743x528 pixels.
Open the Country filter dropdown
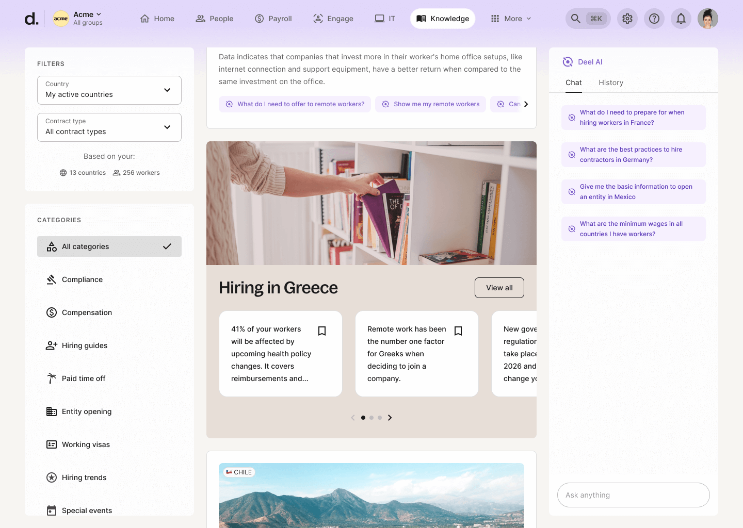click(109, 90)
